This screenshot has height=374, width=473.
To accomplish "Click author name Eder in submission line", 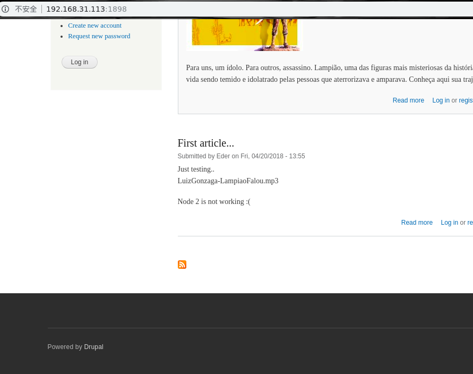I will (x=223, y=156).
